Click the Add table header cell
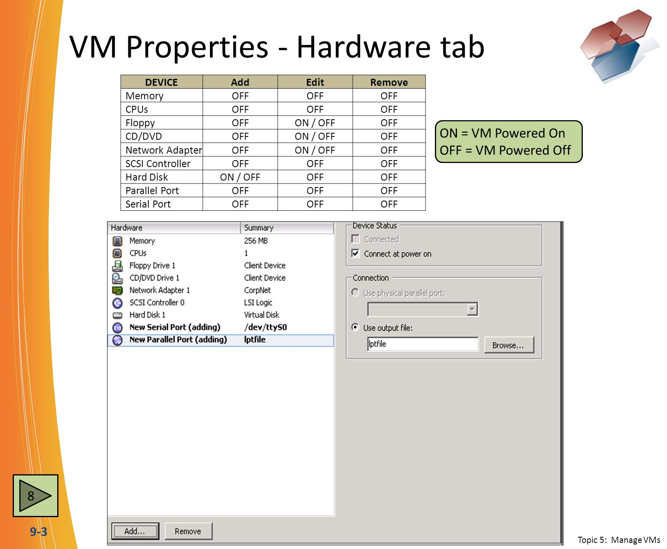The width and height of the screenshot is (667, 549). (x=240, y=82)
